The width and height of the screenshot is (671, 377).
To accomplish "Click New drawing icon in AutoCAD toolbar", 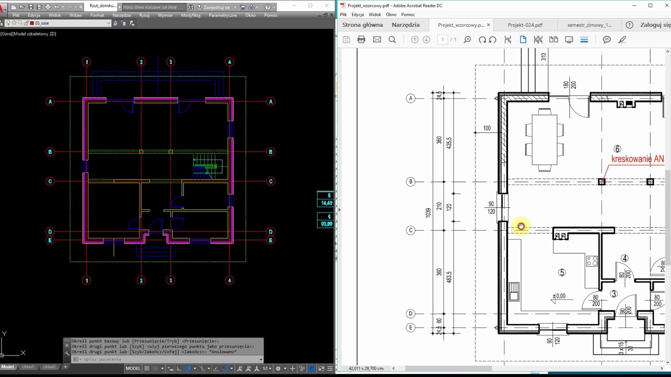I will (x=13, y=7).
